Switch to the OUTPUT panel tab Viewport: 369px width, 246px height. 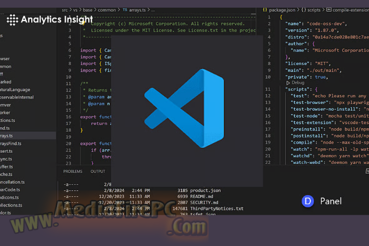pyautogui.click(x=98, y=171)
